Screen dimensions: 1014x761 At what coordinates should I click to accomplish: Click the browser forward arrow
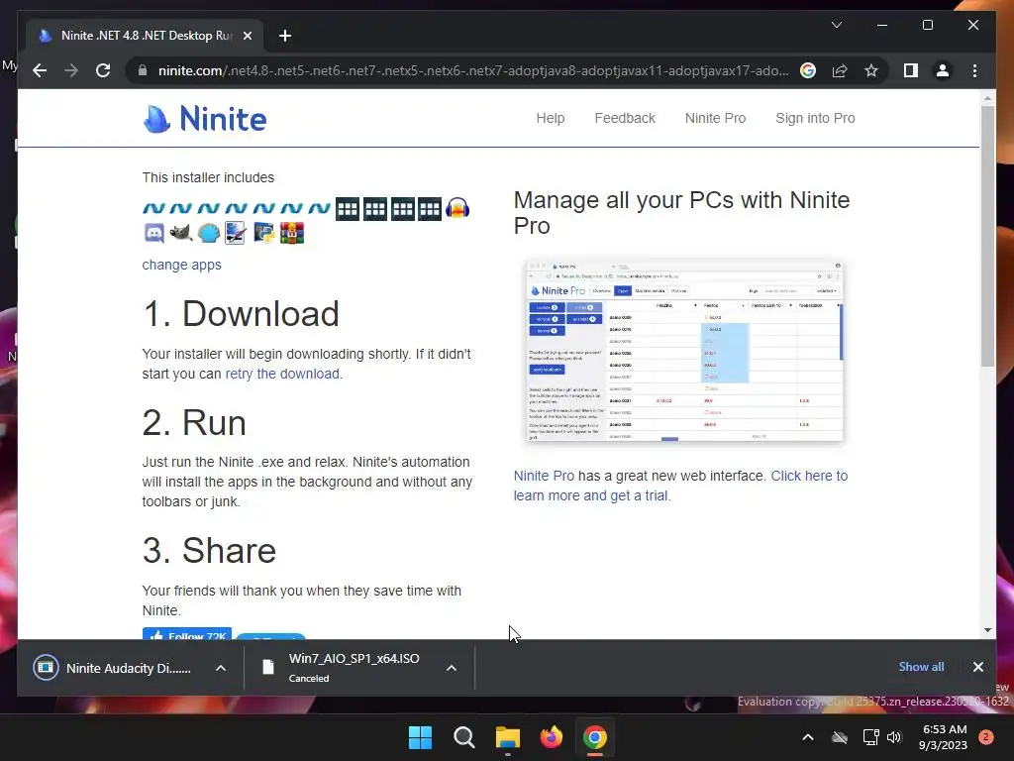71,70
